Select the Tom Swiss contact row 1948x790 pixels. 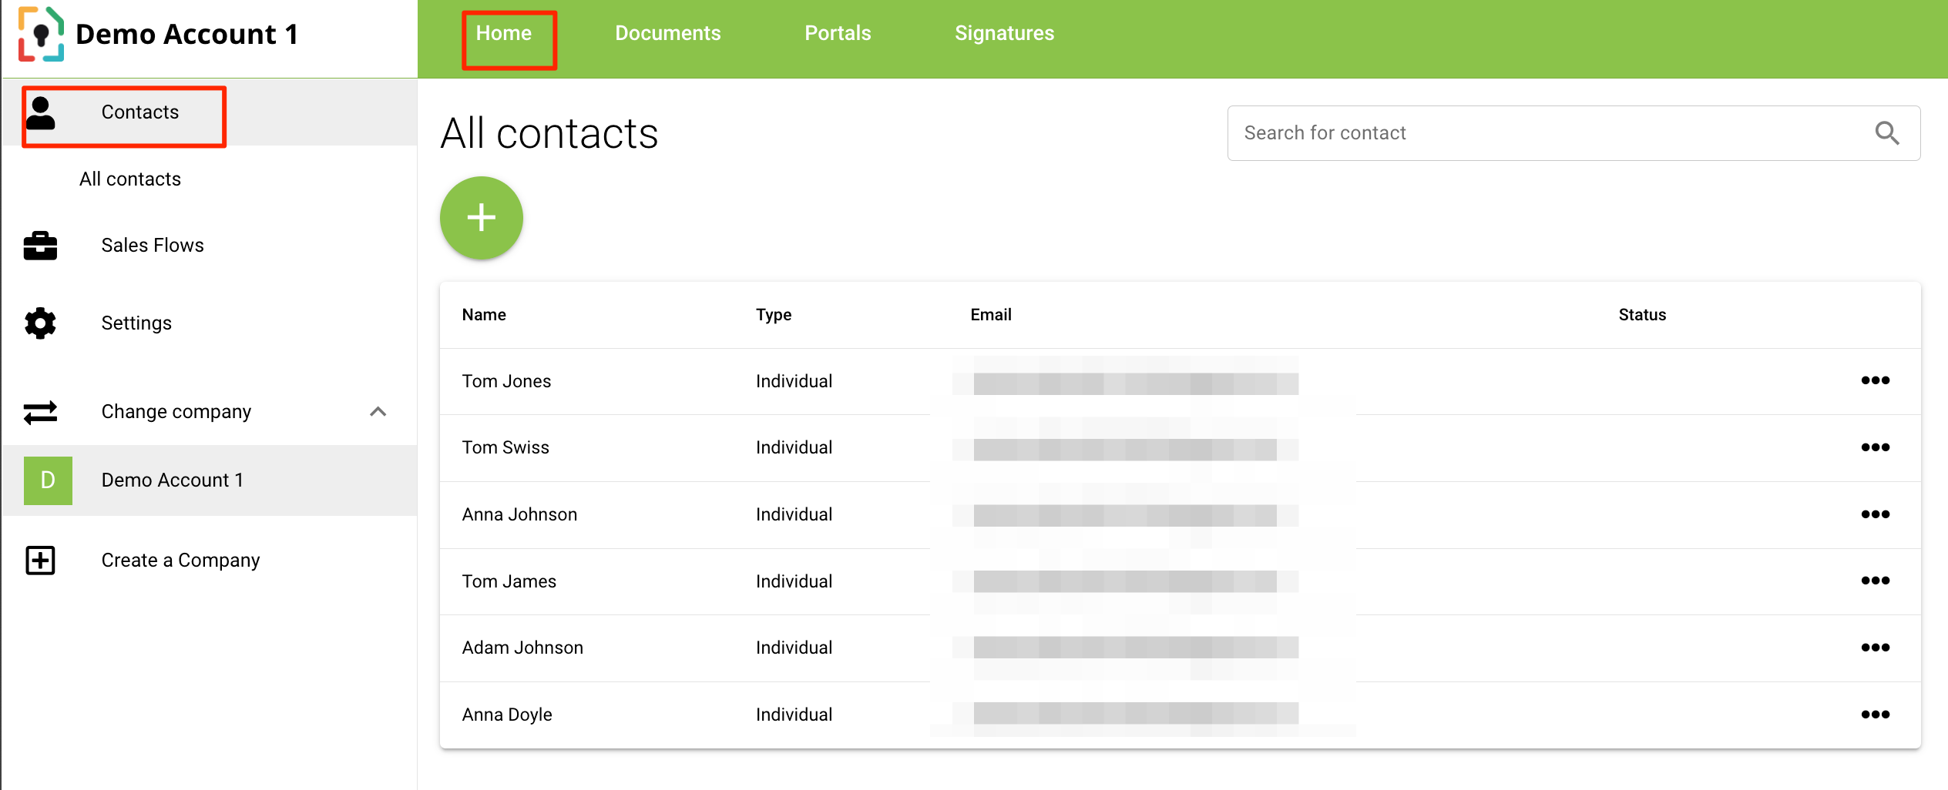505,447
